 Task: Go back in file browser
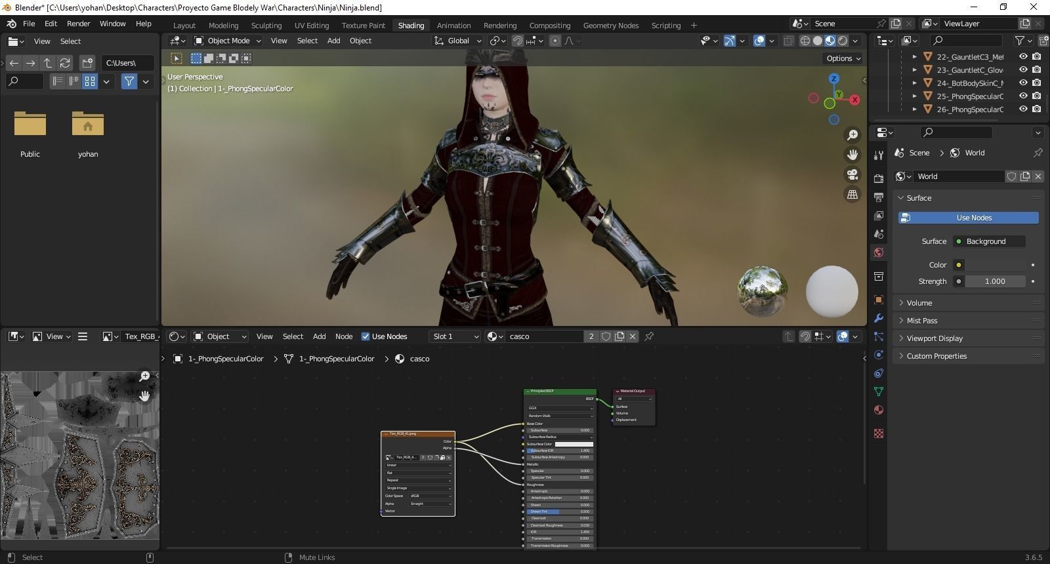point(14,63)
